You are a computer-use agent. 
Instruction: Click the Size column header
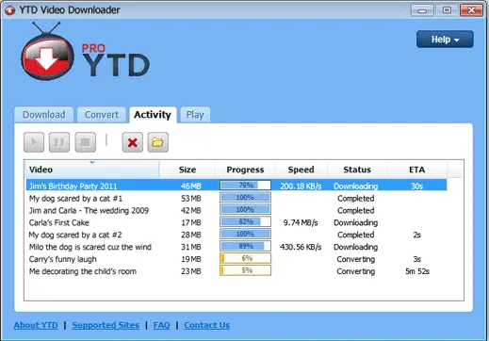coord(187,170)
